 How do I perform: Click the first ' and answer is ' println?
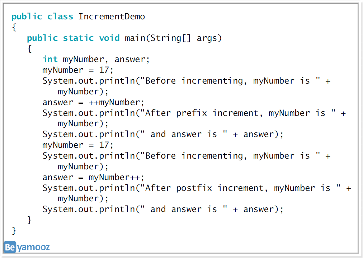[163, 134]
